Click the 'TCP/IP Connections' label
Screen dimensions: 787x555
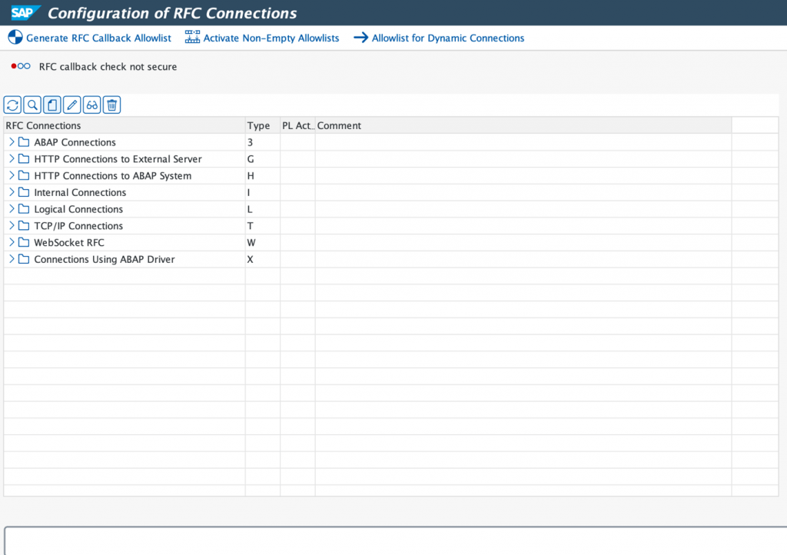78,226
